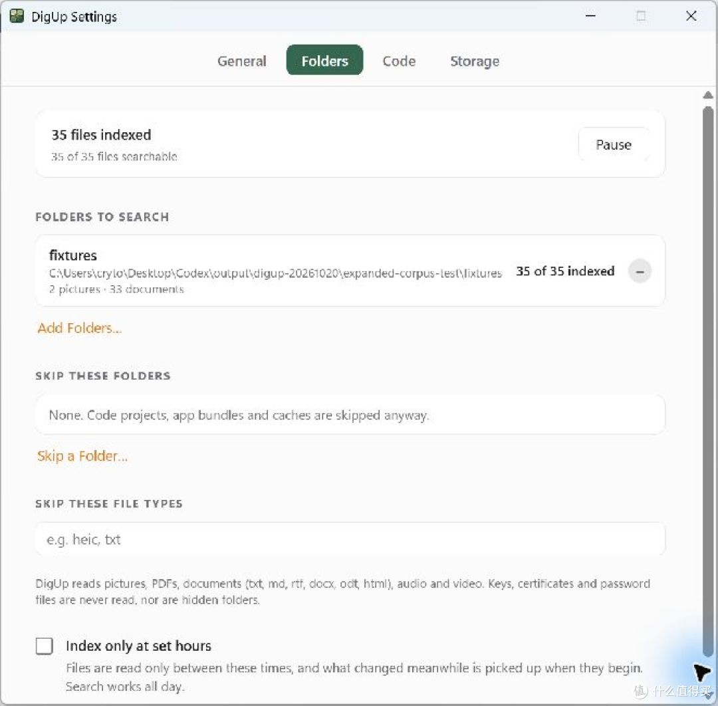Focus the skip file types input field
This screenshot has width=718, height=706.
[x=350, y=539]
